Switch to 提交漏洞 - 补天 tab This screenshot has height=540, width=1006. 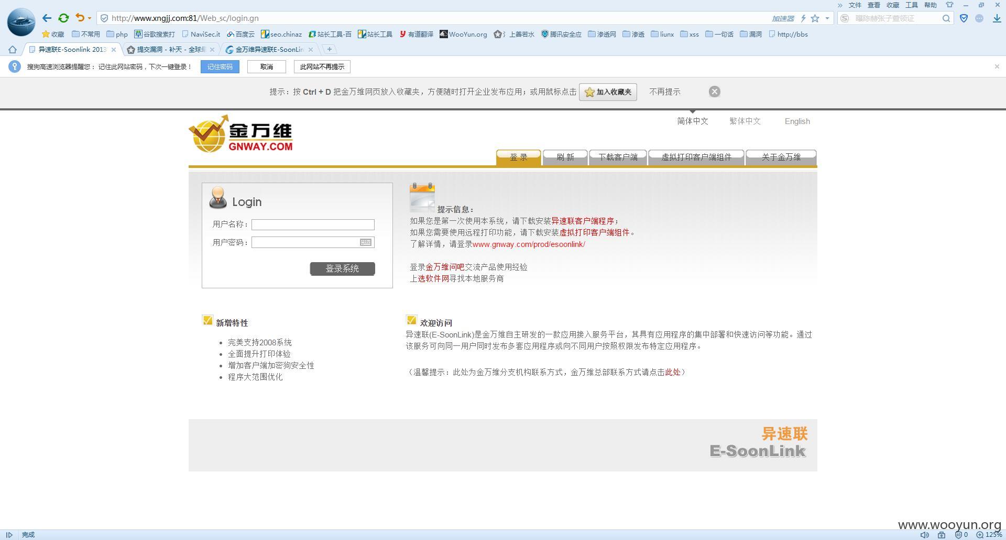[x=171, y=50]
